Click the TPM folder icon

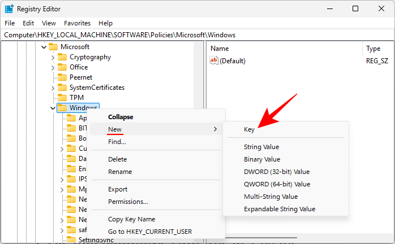coord(62,98)
